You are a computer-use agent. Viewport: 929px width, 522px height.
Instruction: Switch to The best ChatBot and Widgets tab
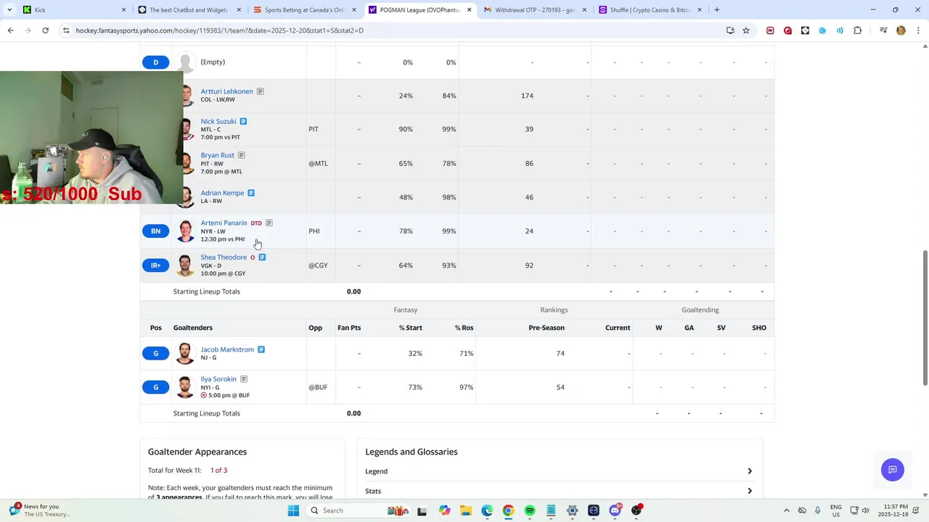pos(190,10)
